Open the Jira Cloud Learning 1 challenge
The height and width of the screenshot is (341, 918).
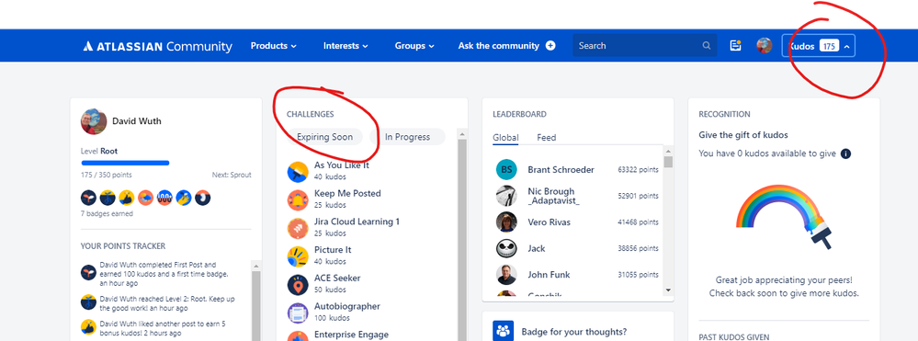[357, 222]
